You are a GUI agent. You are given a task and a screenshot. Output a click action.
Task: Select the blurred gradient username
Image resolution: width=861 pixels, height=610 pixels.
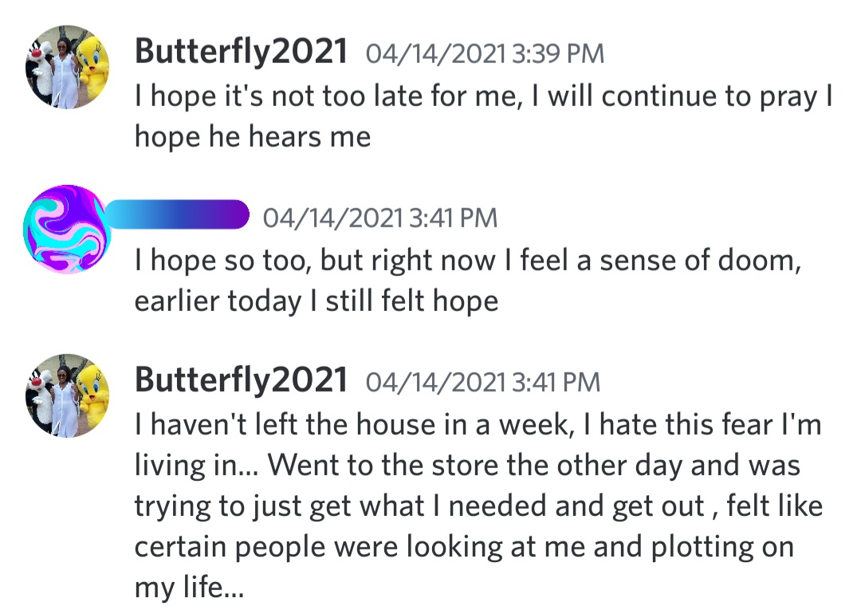178,215
